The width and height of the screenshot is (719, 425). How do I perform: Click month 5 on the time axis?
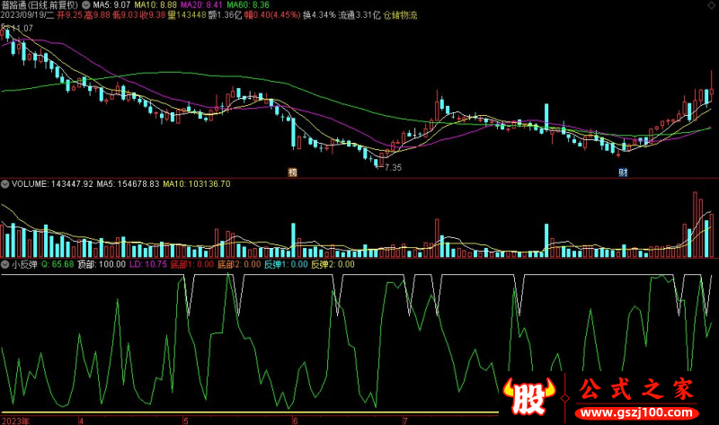(186, 421)
